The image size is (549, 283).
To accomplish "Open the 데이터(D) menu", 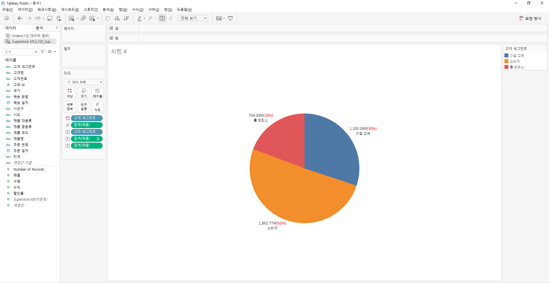I will point(25,10).
